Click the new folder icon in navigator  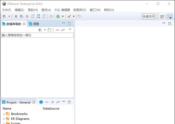50,30
